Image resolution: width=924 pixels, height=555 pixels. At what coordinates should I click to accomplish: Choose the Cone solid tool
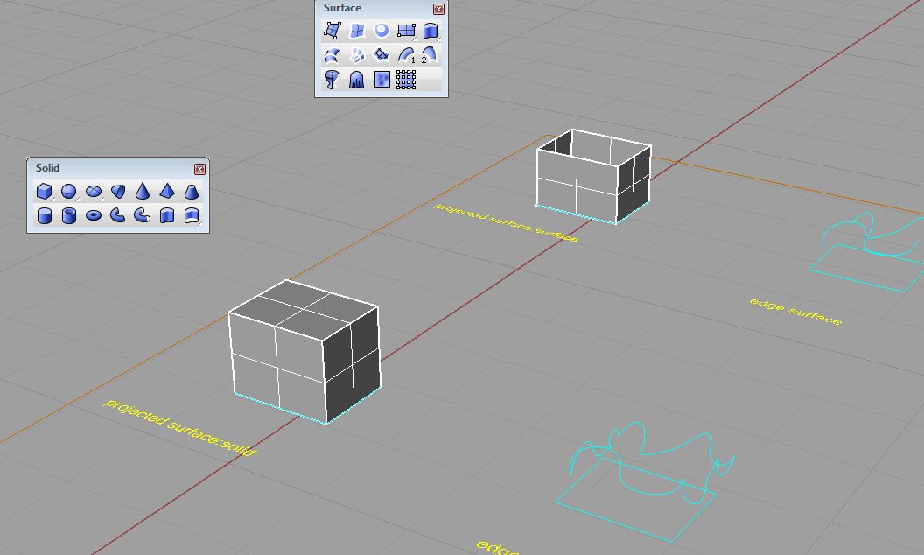(x=143, y=192)
